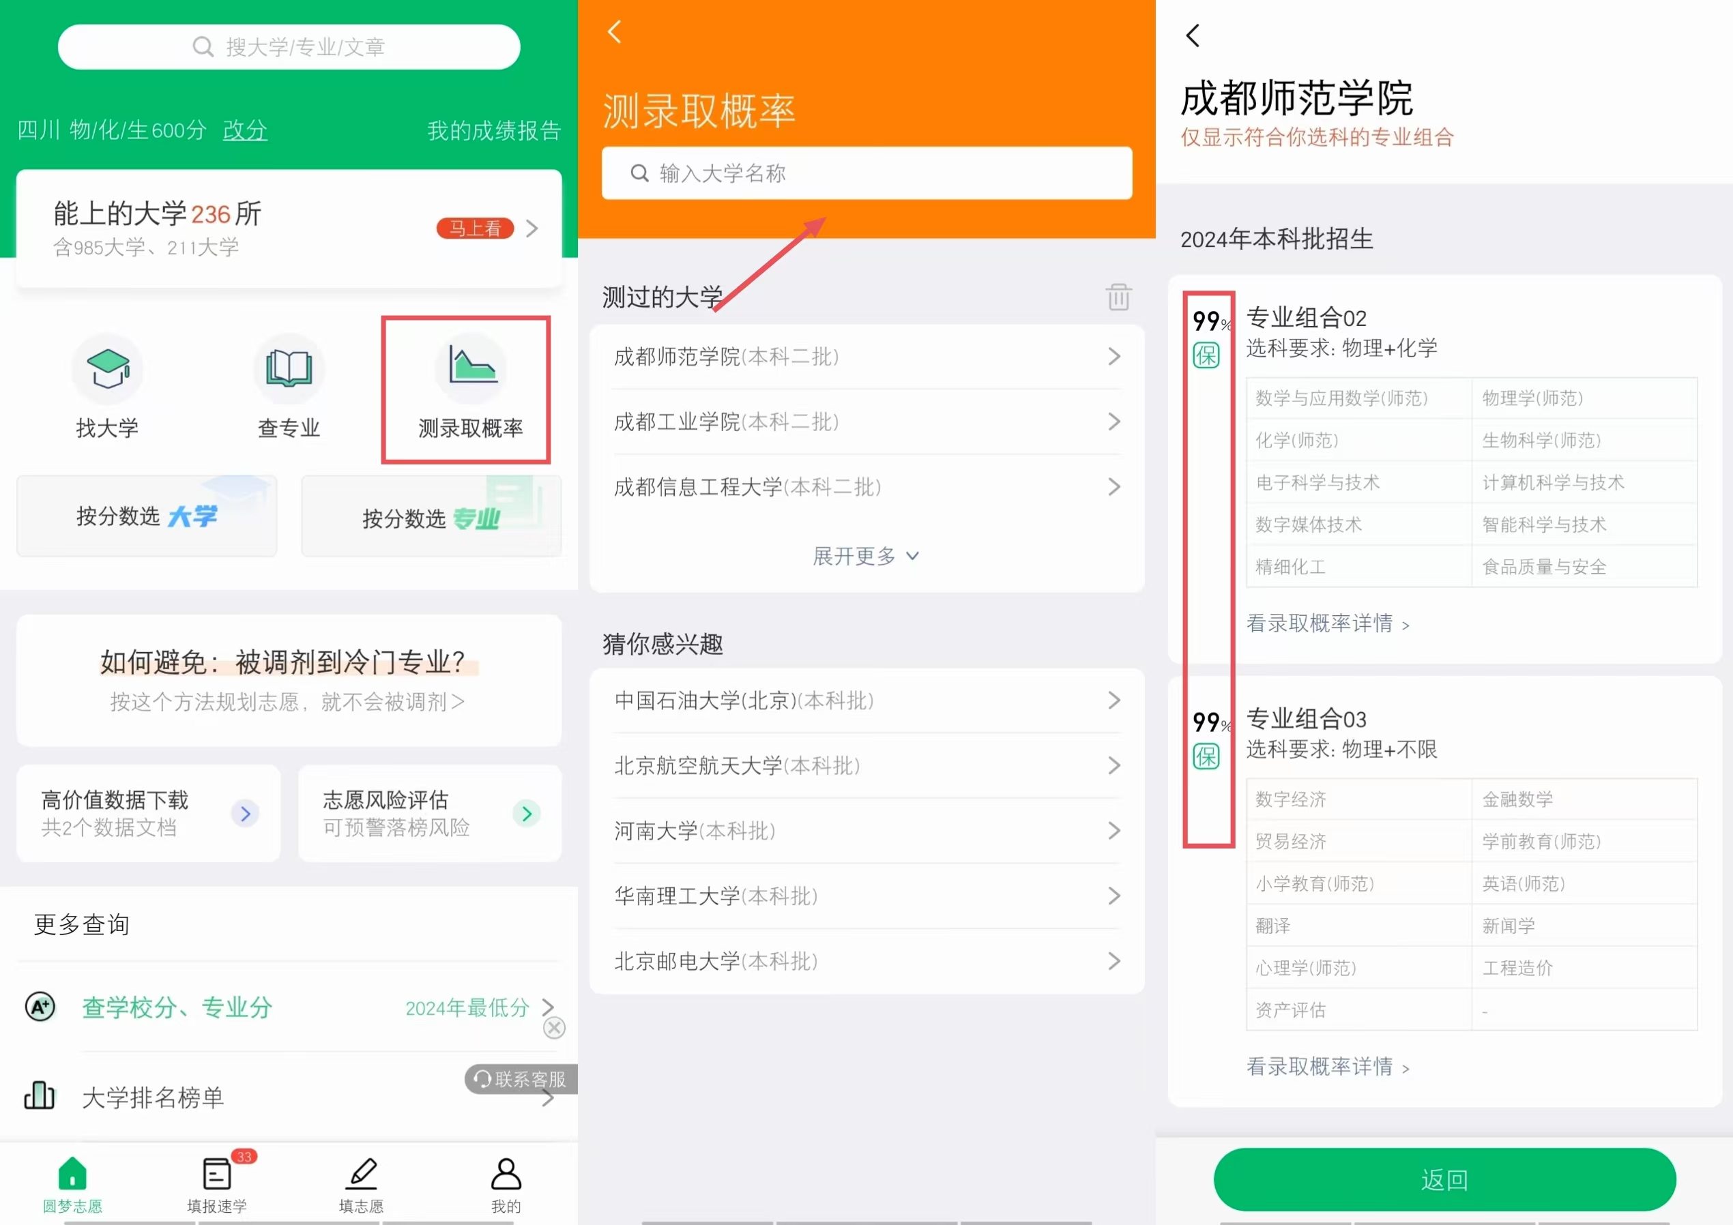
Task: Open 能上的大学 236所 card via 马上看
Action: [x=475, y=228]
